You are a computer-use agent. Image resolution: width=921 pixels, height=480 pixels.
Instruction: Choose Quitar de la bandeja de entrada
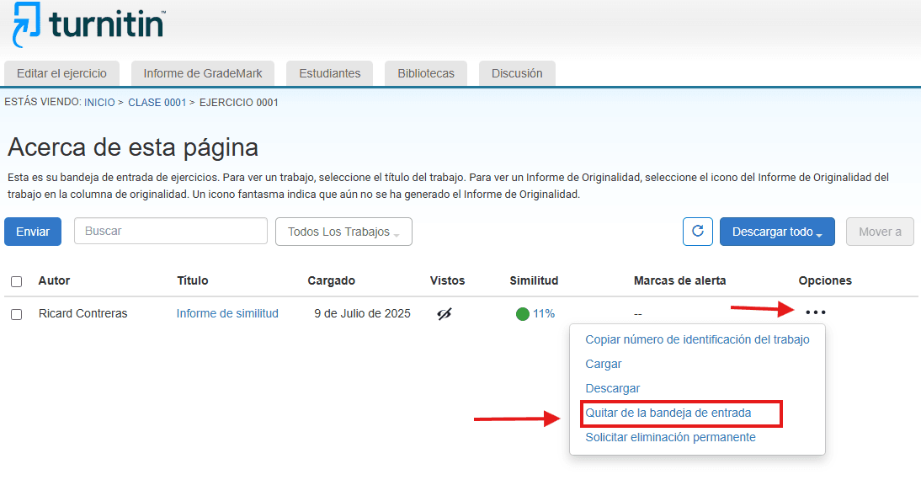[x=668, y=413]
